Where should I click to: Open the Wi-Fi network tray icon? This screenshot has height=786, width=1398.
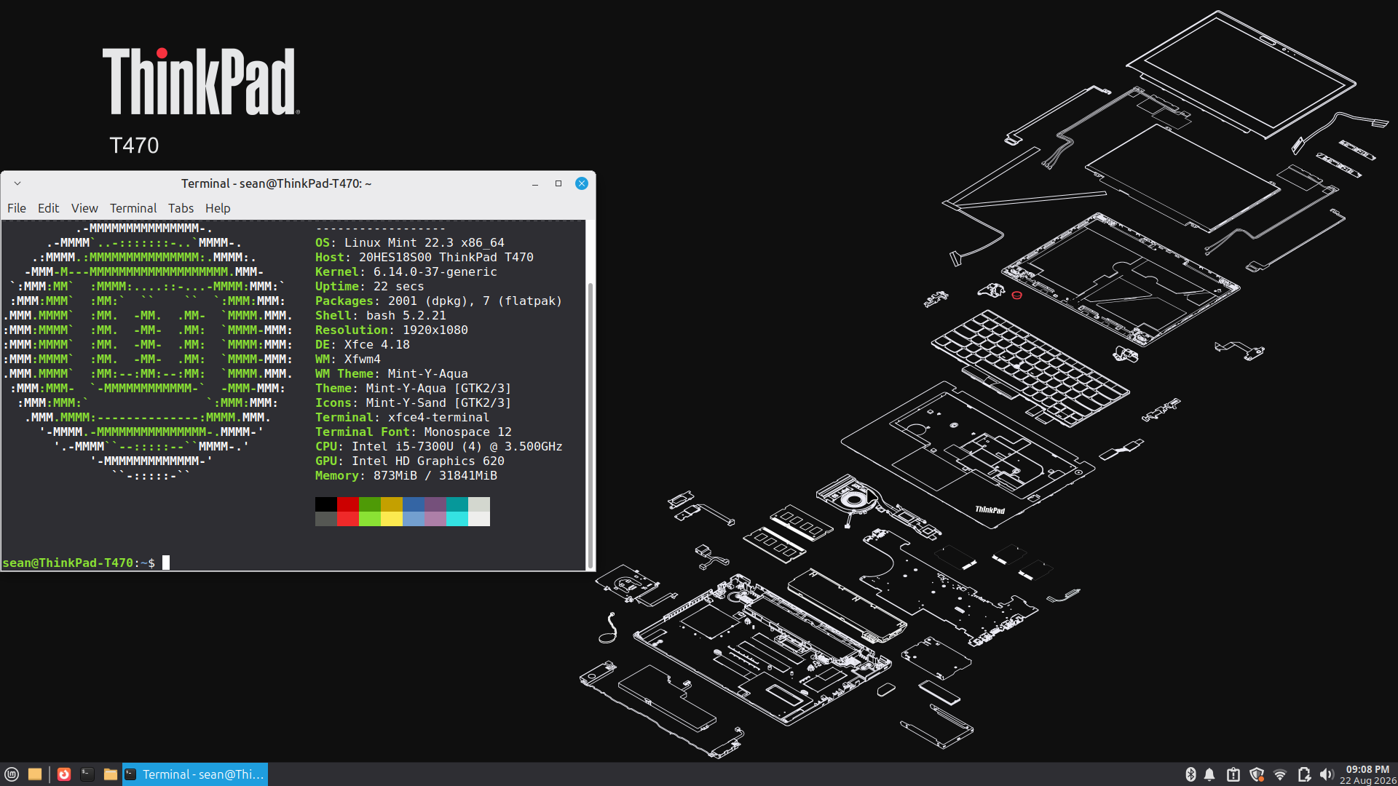tap(1280, 774)
